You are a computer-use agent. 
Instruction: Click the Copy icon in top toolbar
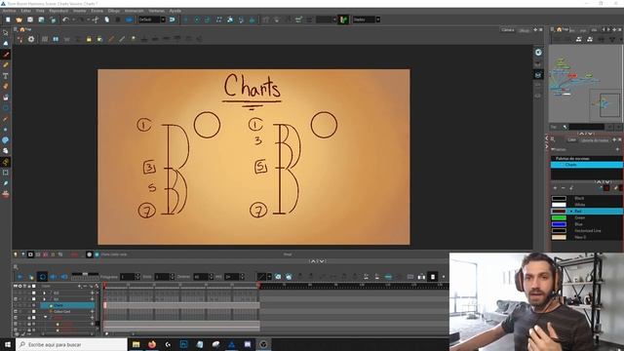click(x=106, y=19)
